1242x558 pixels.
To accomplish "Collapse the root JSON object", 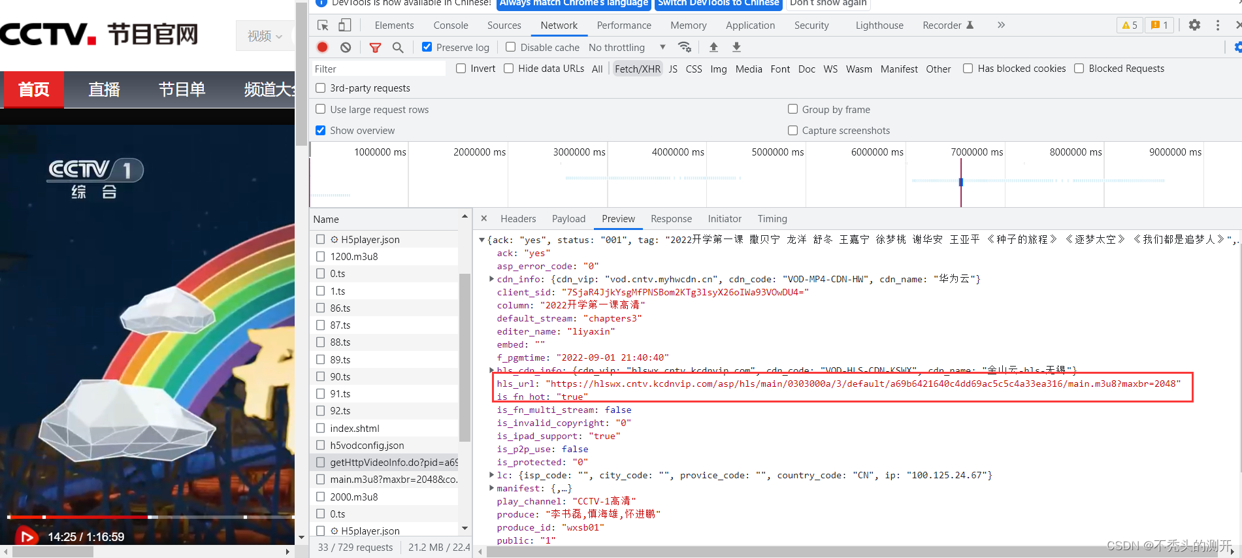I will coord(482,240).
